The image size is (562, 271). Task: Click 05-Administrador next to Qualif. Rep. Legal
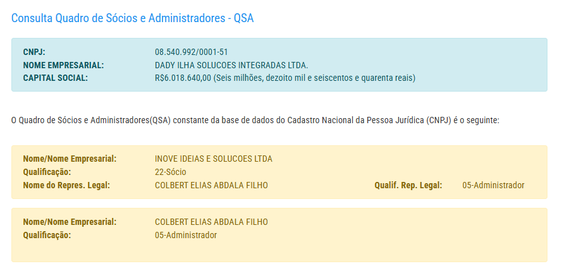point(493,185)
